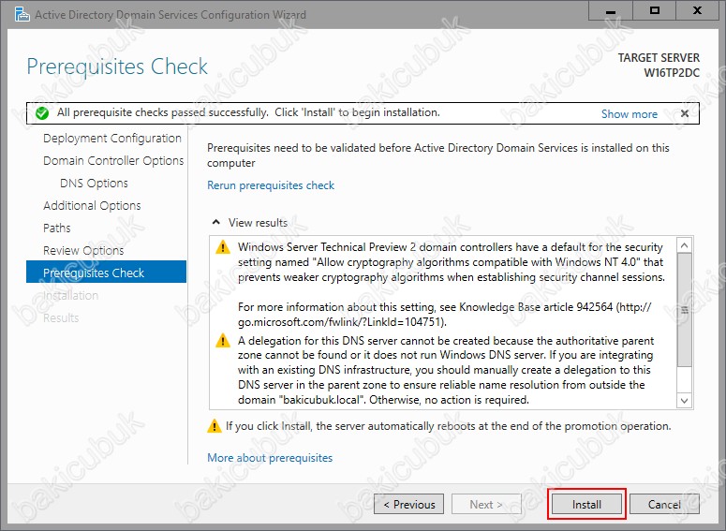
Task: Click the Cancel button
Action: click(x=664, y=504)
